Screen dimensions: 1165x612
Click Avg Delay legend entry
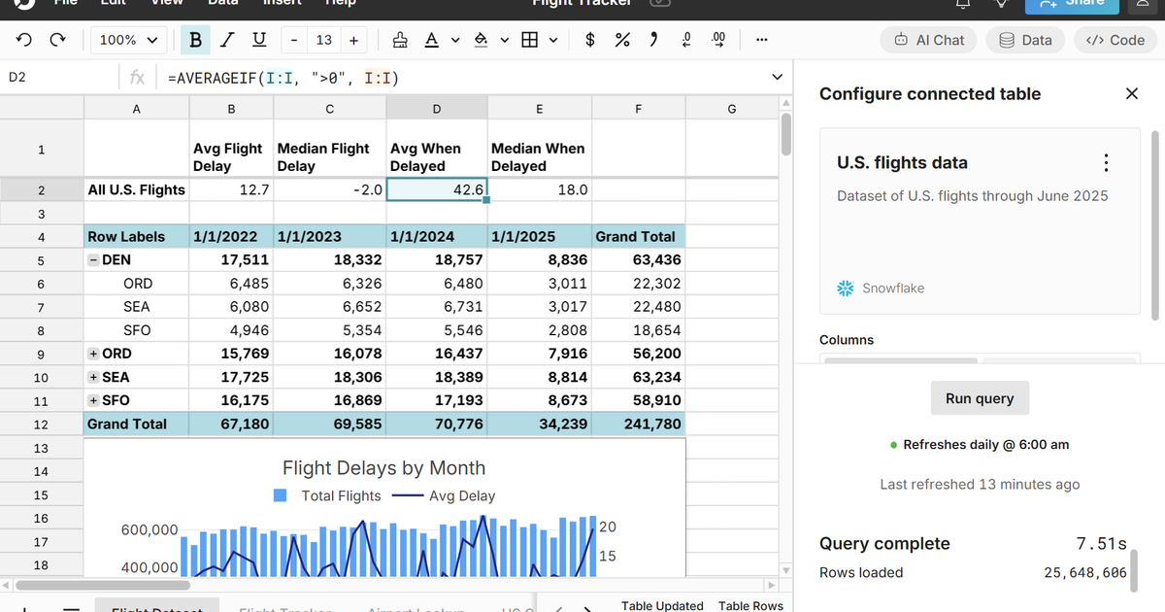tap(444, 495)
